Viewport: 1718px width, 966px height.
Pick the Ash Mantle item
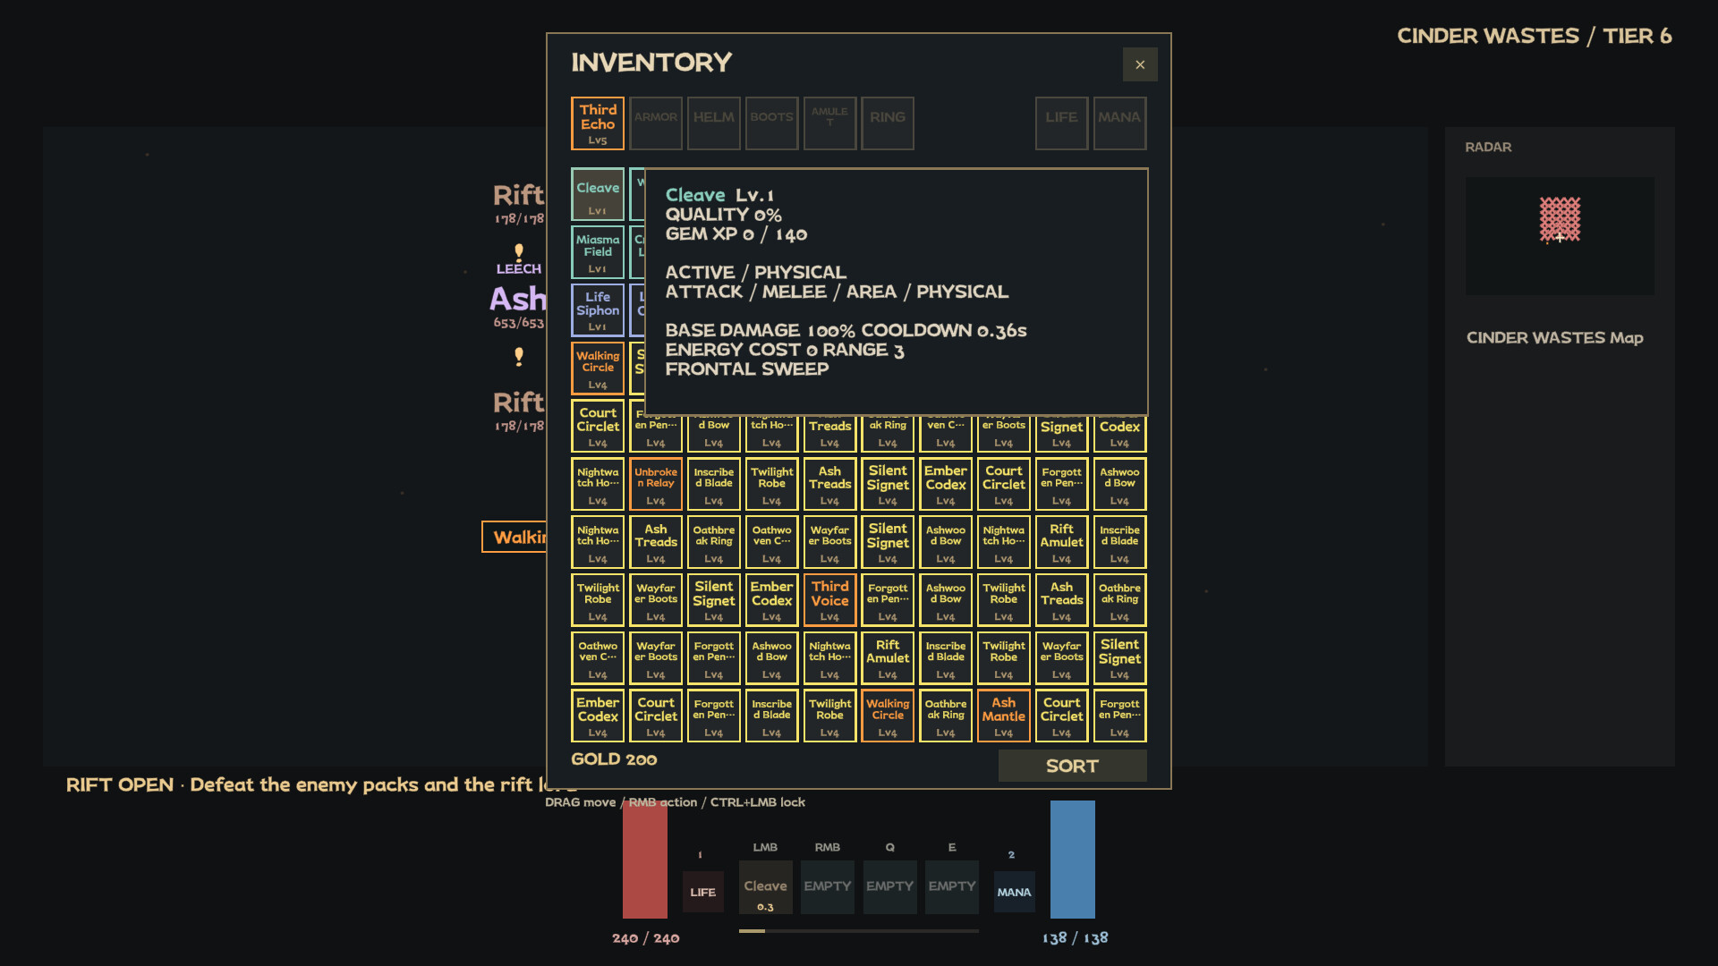point(1004,716)
